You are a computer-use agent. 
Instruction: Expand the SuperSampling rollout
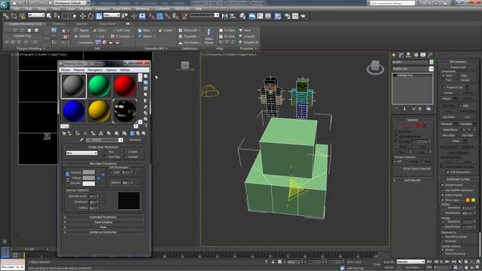pos(103,222)
